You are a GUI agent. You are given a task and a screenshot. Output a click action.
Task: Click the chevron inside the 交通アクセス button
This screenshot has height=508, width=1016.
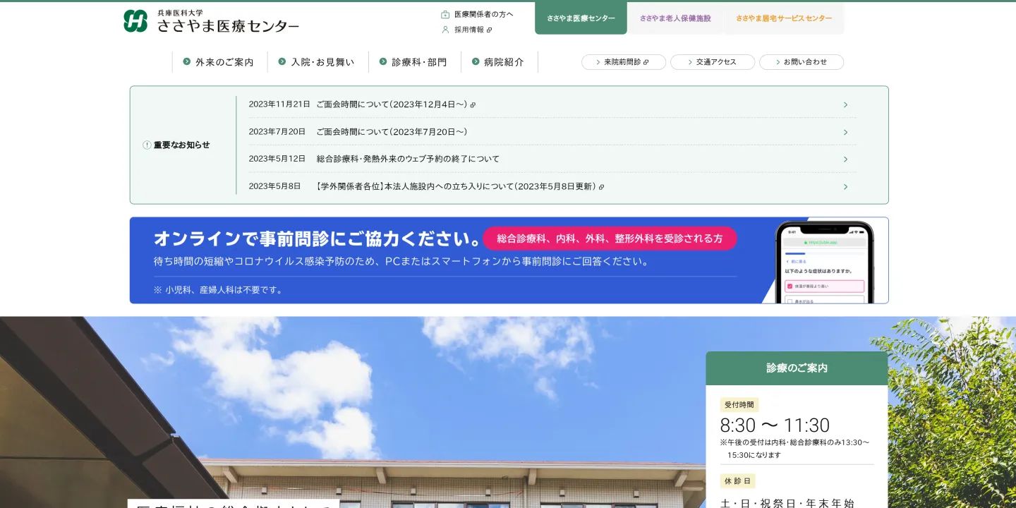click(690, 62)
